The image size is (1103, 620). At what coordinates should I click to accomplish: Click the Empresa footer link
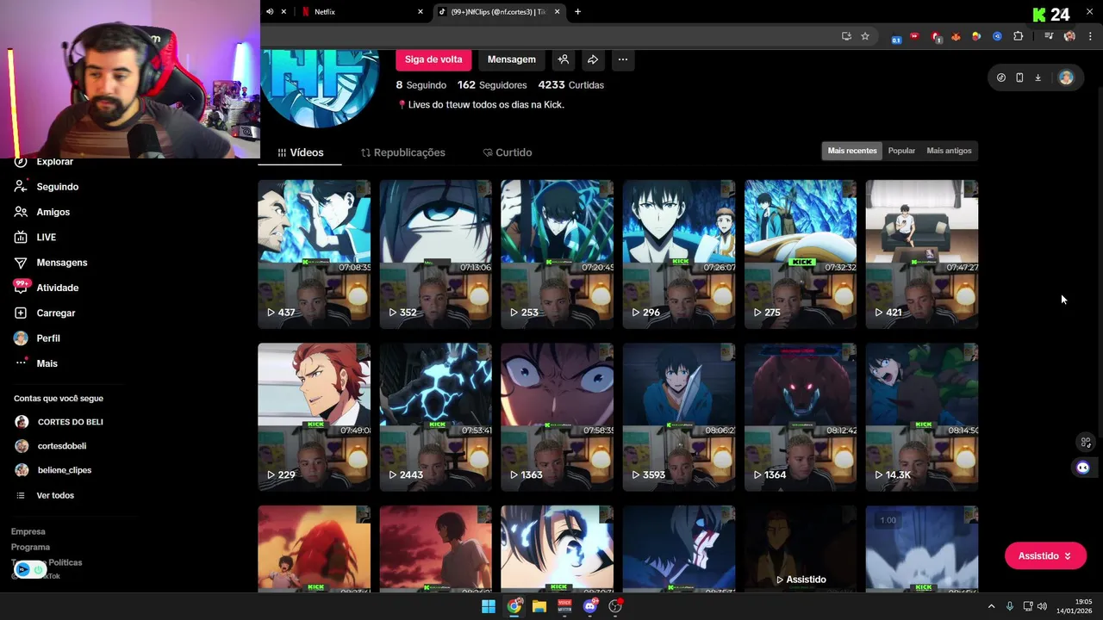tap(28, 531)
